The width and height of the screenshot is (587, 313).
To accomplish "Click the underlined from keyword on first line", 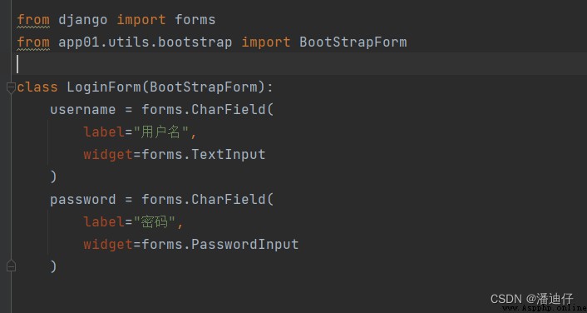I will (x=33, y=20).
